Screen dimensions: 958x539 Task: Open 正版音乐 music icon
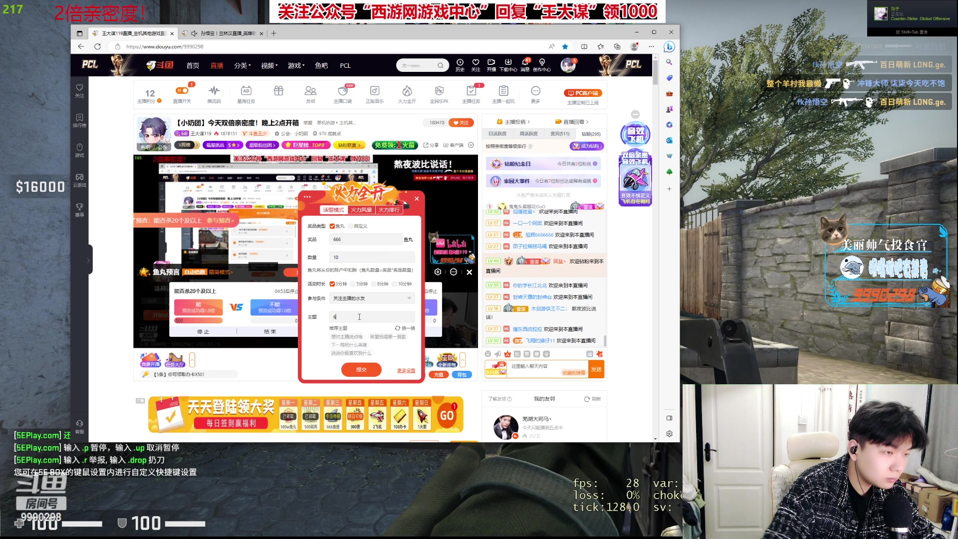(x=375, y=91)
